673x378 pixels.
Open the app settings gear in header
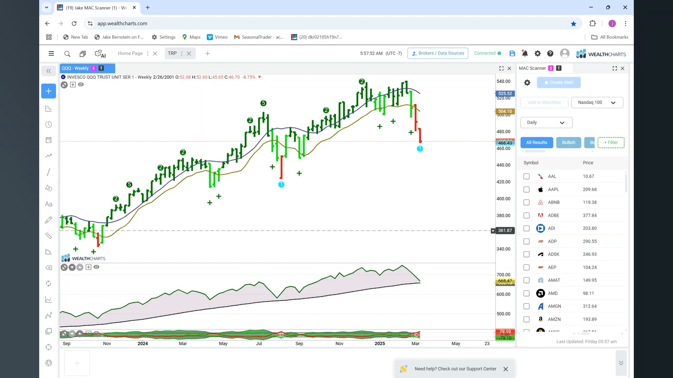tap(537, 53)
